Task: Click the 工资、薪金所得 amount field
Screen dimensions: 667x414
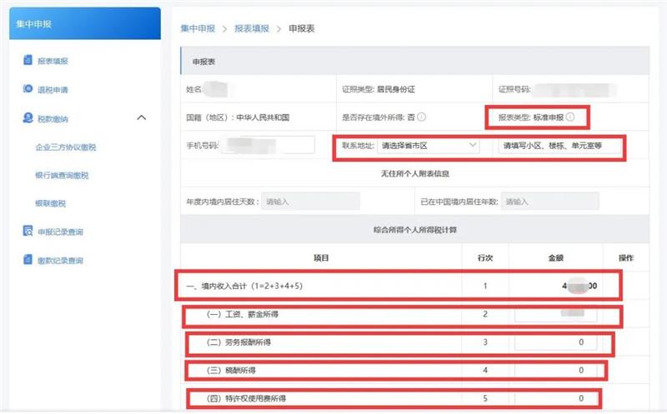Action: point(556,315)
